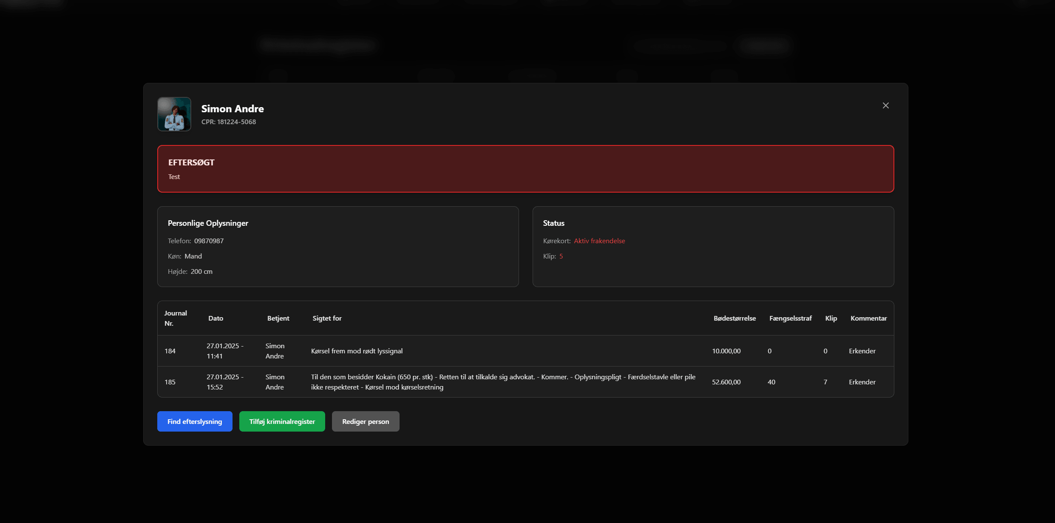Click the Bødestørrelse column header
This screenshot has width=1055, height=523.
[x=735, y=318]
